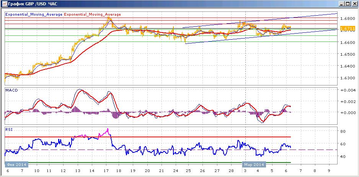359x177 pixels.
Task: Close the GBP/USD chart window
Action: (x=354, y=4)
